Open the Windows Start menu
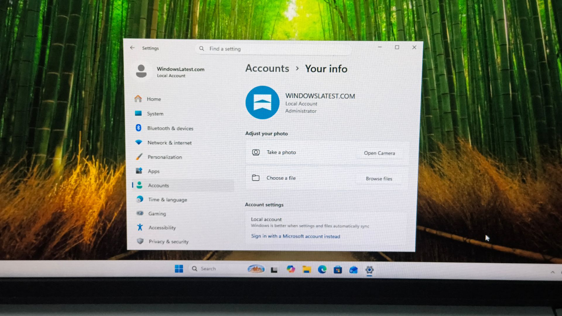 tap(179, 269)
